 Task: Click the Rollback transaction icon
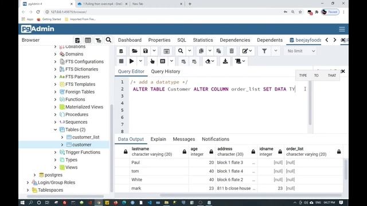pos(194,61)
